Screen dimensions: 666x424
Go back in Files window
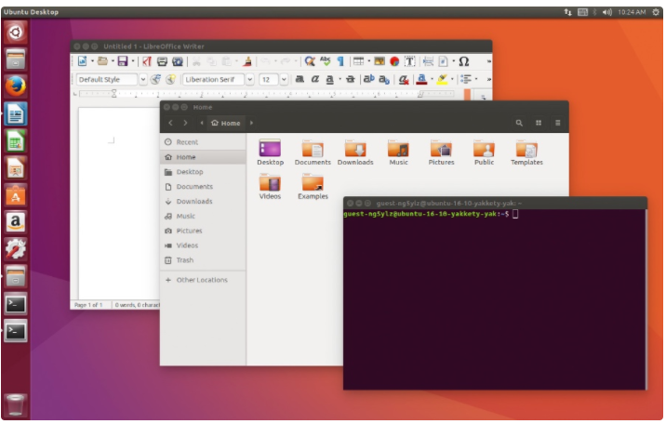[x=170, y=123]
